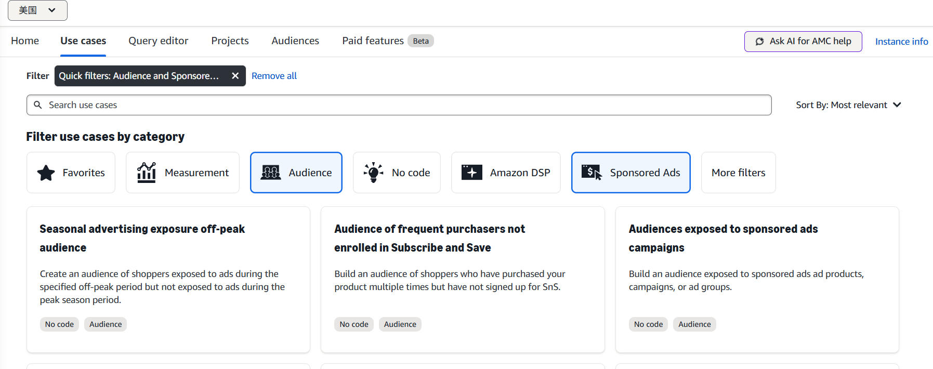This screenshot has height=369, width=933.
Task: Click the Audience people group icon
Action: click(x=271, y=173)
